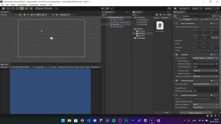Select the Hand tool in toolbar
This screenshot has height=124, width=221.
3,8
